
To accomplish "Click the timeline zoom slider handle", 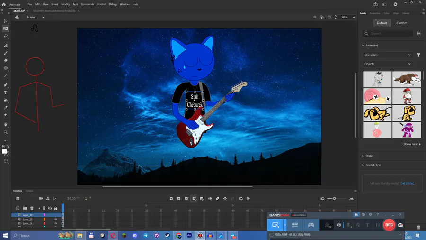I will click(x=334, y=198).
